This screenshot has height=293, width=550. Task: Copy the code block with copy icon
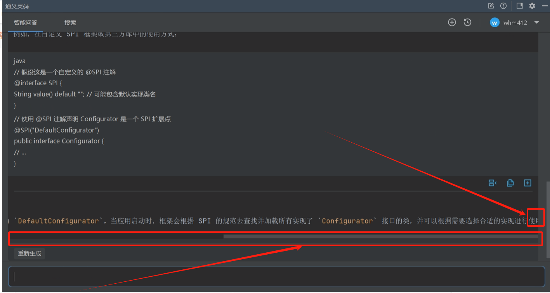(510, 183)
